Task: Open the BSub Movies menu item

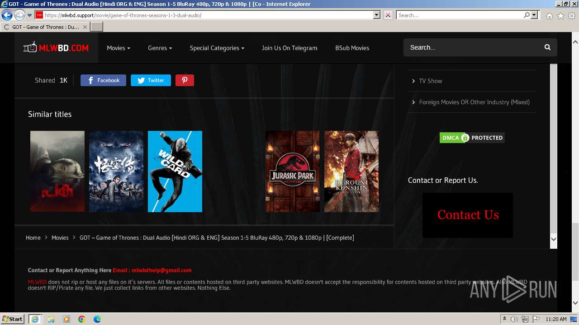Action: pyautogui.click(x=352, y=48)
